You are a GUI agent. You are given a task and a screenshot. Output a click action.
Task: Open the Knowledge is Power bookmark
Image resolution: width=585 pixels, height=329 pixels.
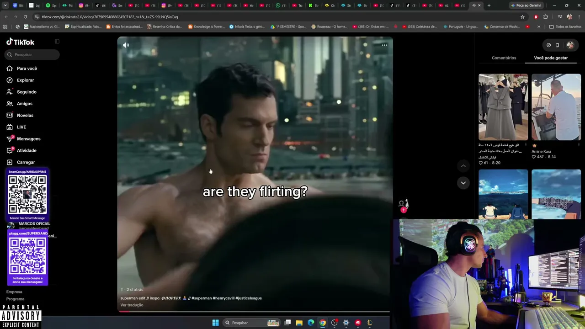[x=207, y=27]
